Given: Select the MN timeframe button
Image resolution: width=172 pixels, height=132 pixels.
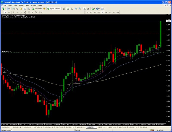Looking at the screenshot, I should (x=118, y=12).
